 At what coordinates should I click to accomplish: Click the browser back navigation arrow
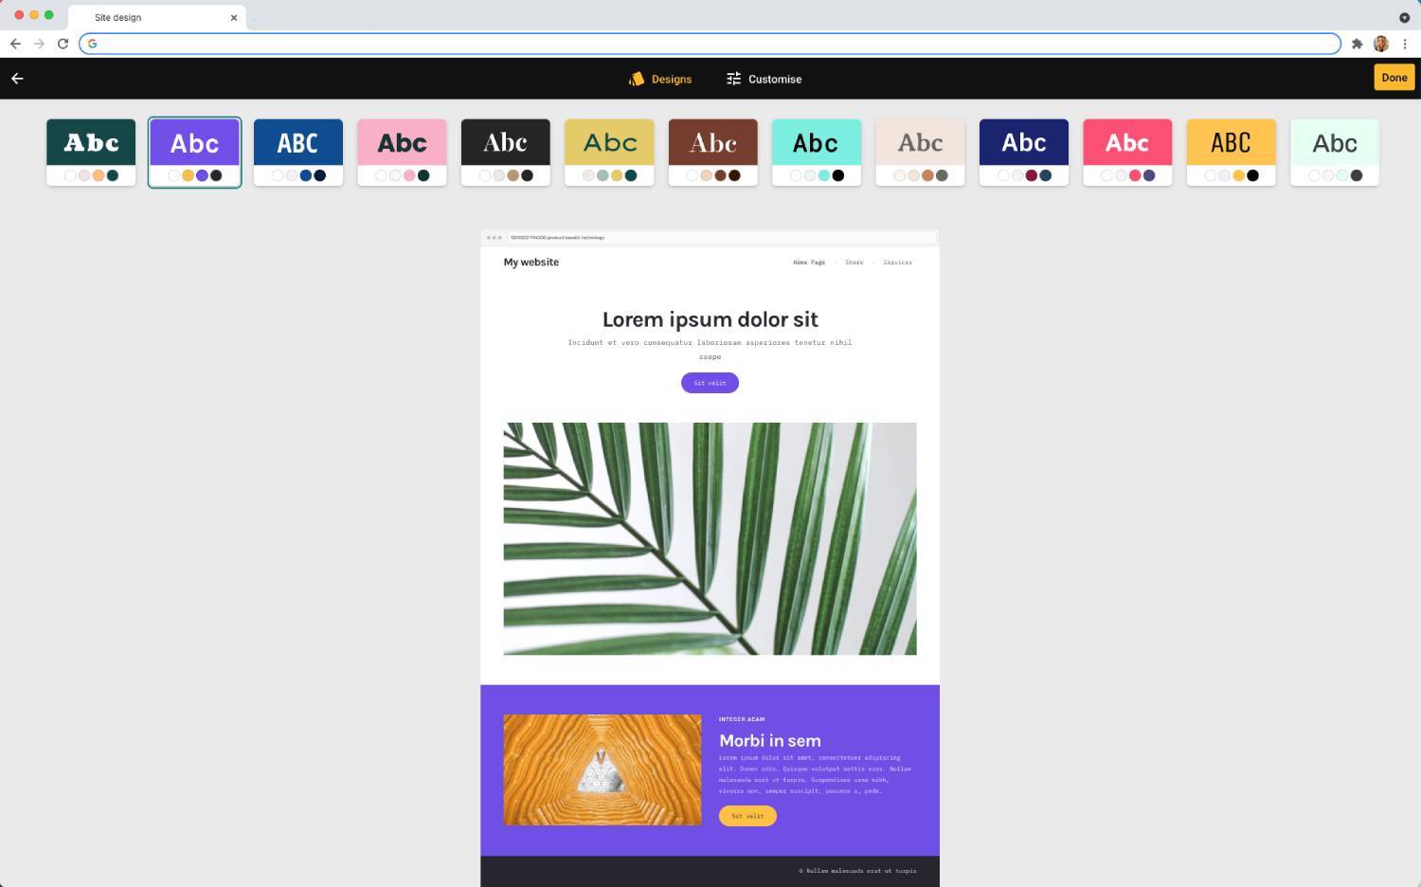pos(15,44)
